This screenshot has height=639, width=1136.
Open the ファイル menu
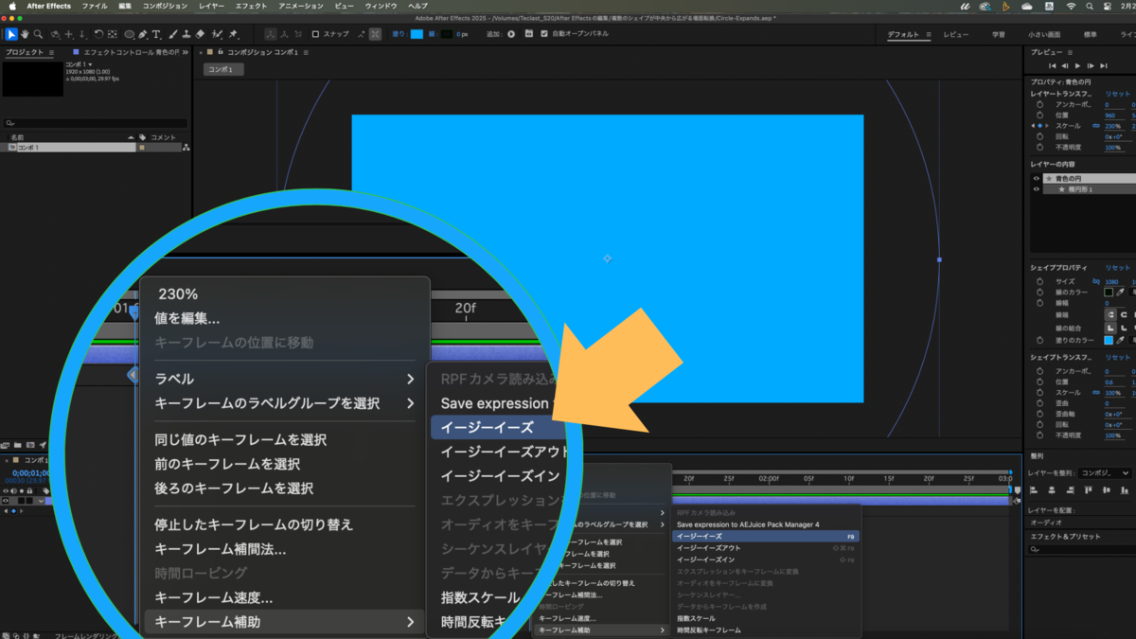point(95,6)
